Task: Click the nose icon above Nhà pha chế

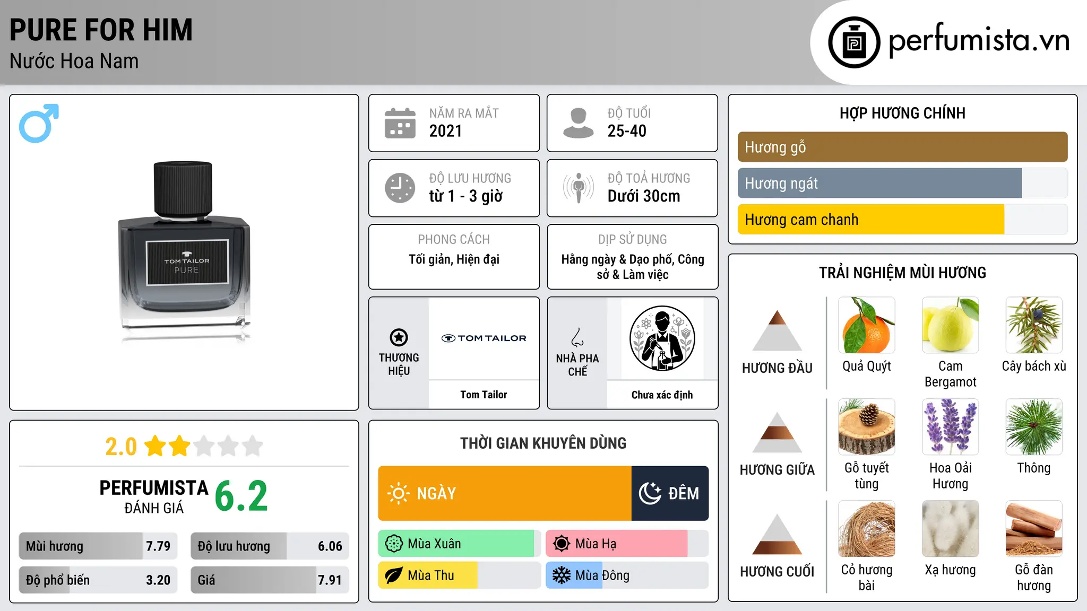Action: pyautogui.click(x=577, y=337)
